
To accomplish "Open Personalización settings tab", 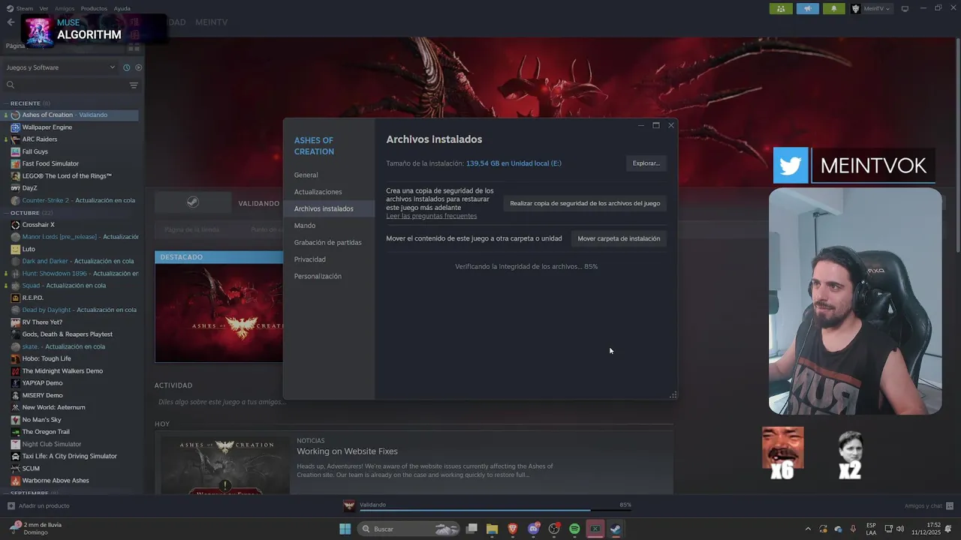I will [x=329, y=276].
